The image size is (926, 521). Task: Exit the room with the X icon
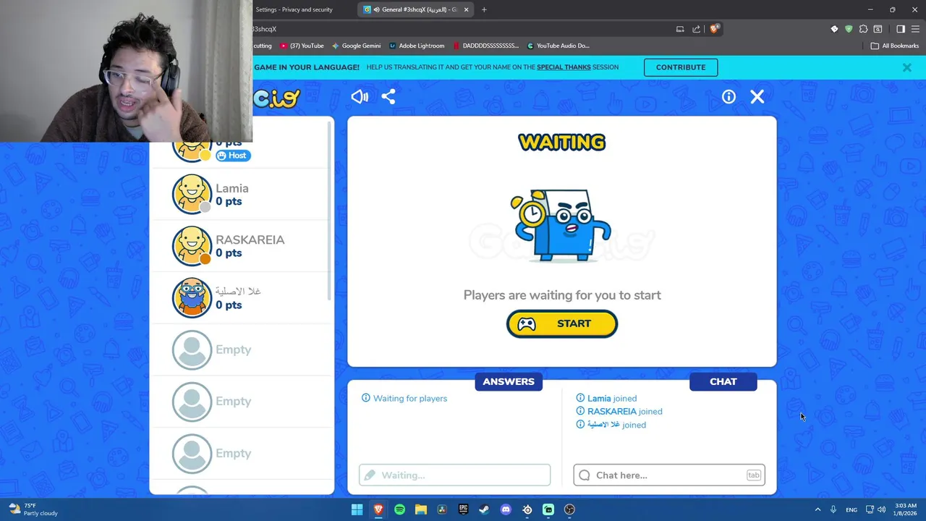click(757, 97)
